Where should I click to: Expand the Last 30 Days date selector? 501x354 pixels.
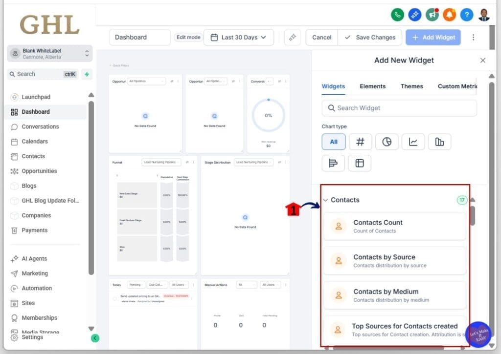(239, 37)
